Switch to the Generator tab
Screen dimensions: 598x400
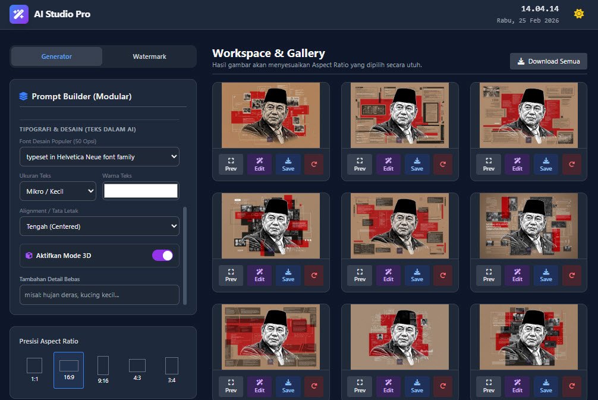(x=56, y=56)
